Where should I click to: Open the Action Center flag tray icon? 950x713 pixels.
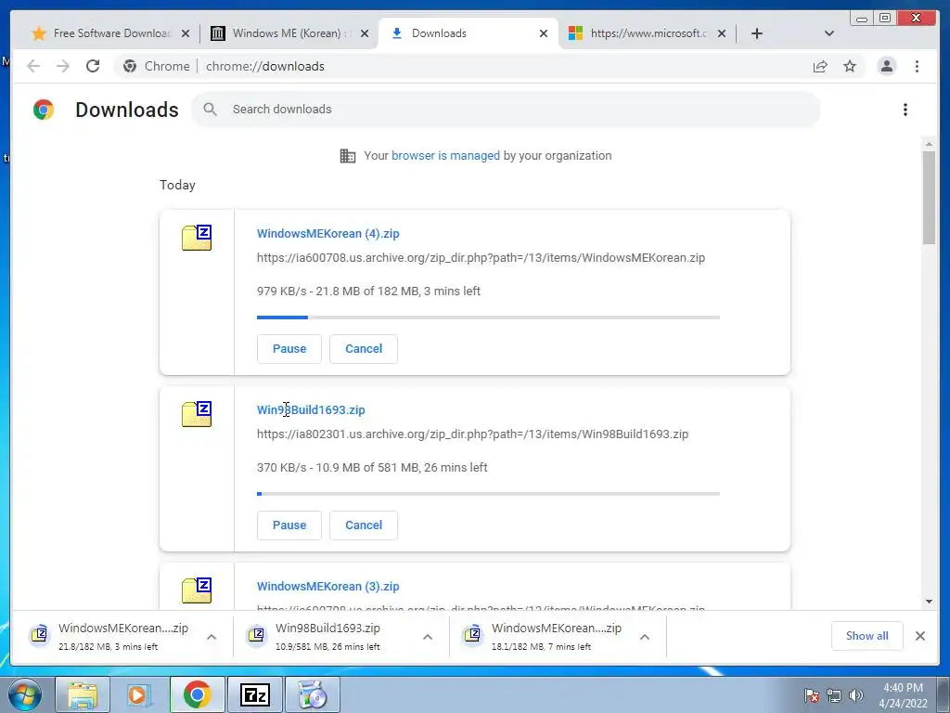(x=812, y=695)
